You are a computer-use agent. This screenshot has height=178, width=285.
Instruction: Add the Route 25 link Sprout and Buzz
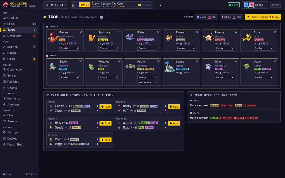173,123
